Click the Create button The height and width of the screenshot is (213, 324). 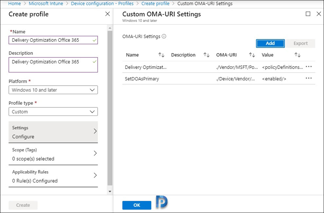click(23, 205)
